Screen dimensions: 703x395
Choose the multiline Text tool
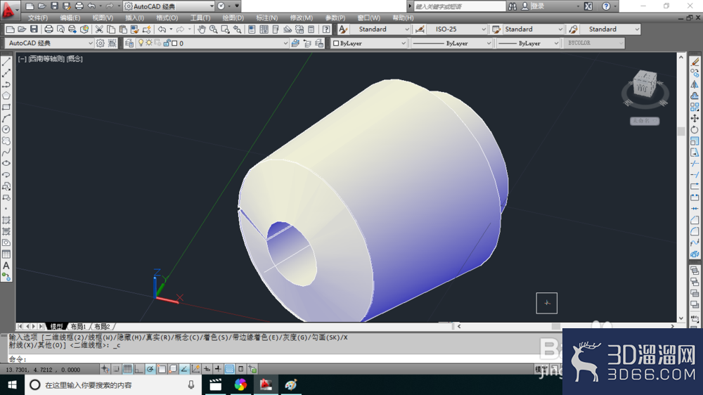pyautogui.click(x=6, y=266)
